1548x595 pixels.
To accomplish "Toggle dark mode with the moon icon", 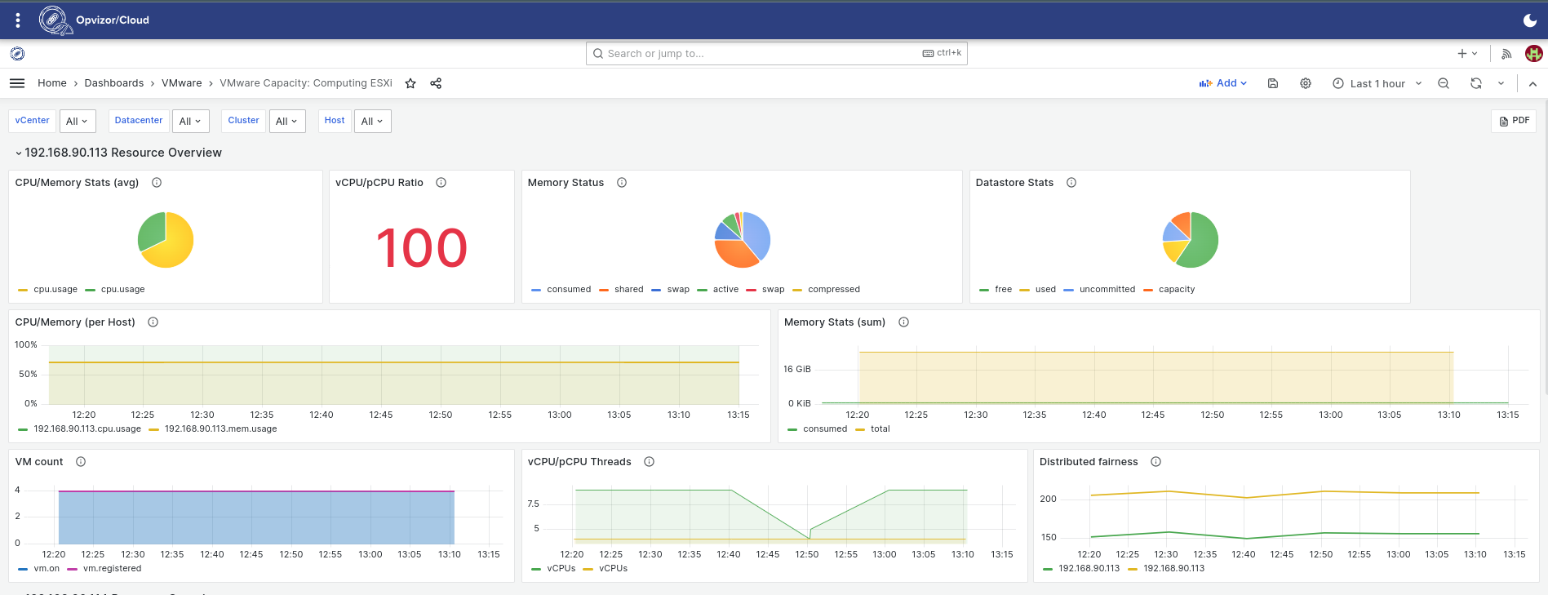I will pos(1530,20).
